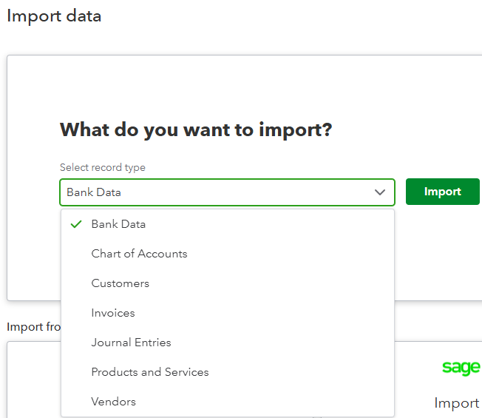
Task: Click the Import data page title
Action: coord(54,16)
